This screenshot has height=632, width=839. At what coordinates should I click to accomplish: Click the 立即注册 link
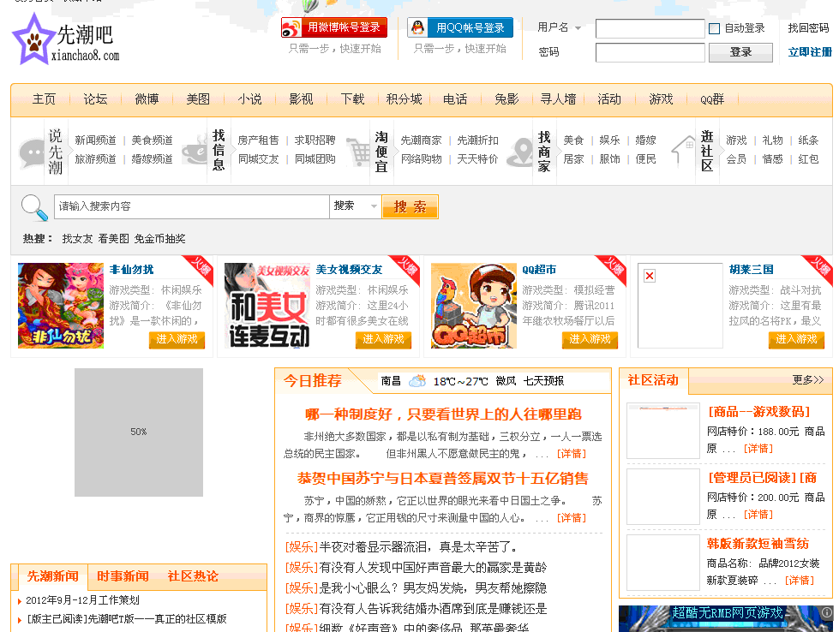(x=810, y=52)
